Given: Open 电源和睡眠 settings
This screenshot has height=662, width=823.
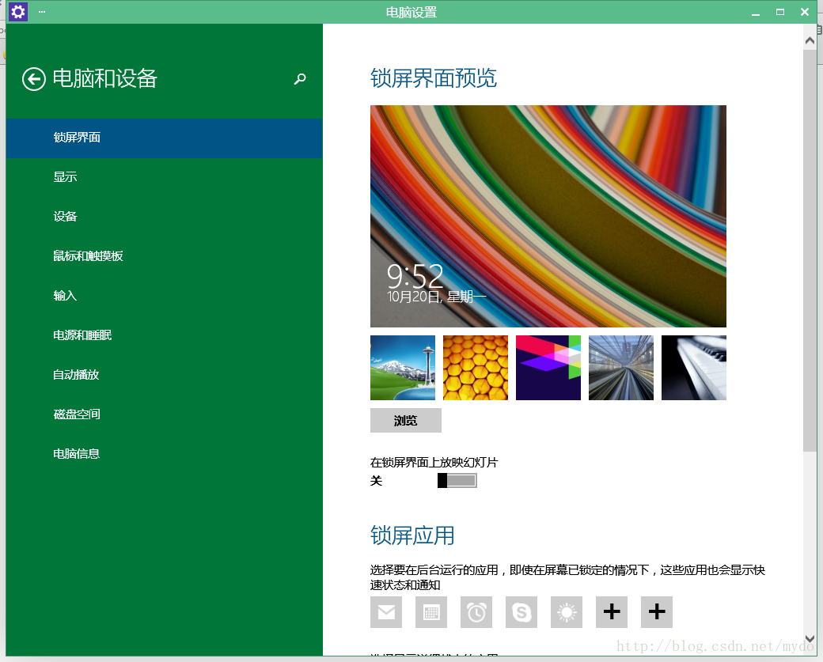Looking at the screenshot, I should pyautogui.click(x=165, y=335).
